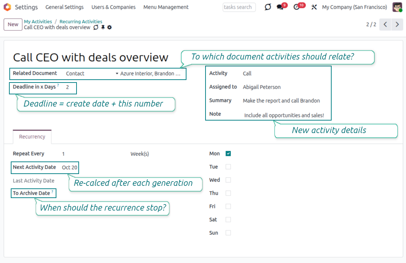Open the Activity type Call field

[x=247, y=74]
